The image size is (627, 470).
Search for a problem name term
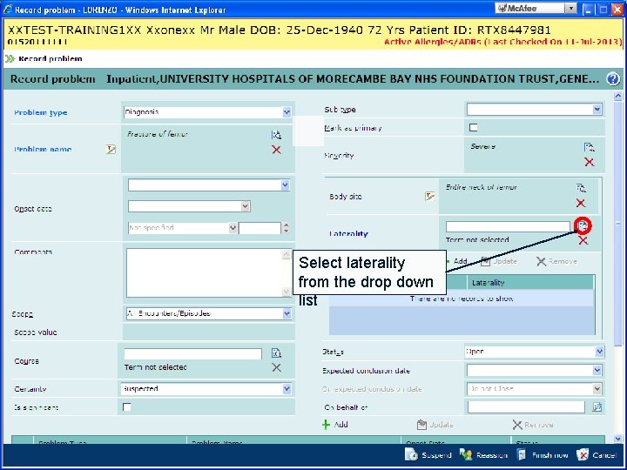pos(276,135)
